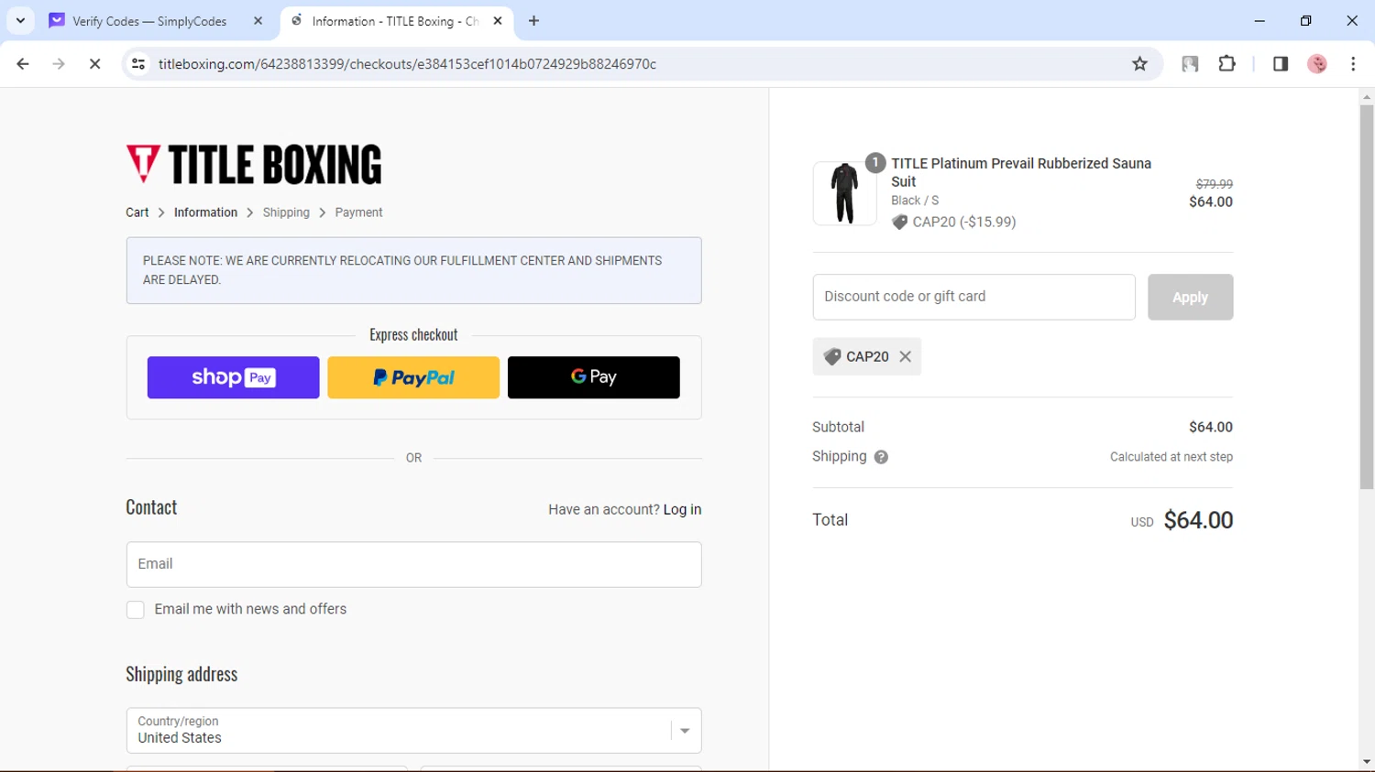View site information icon in address bar
This screenshot has height=772, width=1375.
[x=138, y=64]
